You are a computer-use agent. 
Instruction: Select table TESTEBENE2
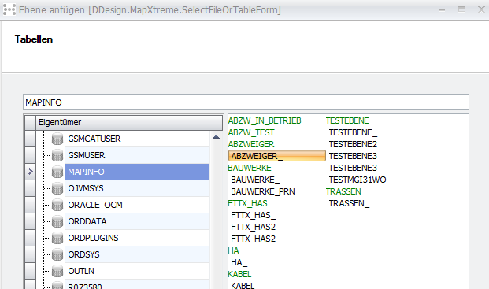353,144
